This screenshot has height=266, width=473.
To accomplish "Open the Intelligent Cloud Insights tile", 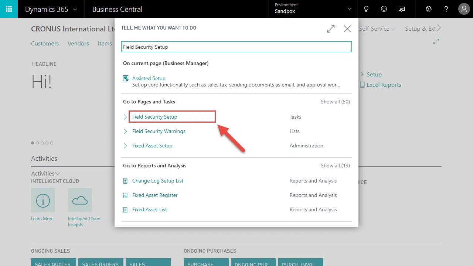I will click(80, 200).
